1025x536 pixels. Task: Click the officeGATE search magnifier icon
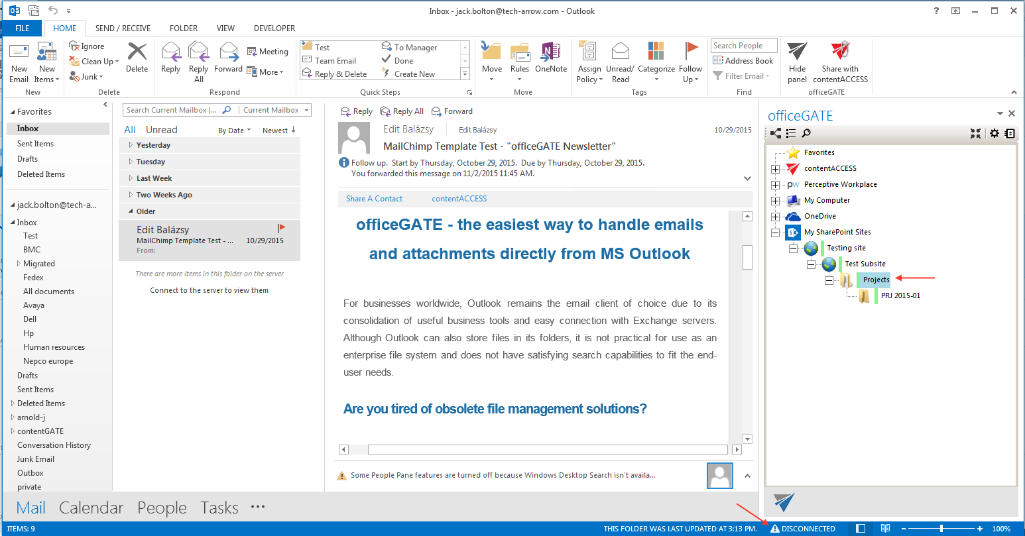pos(806,133)
